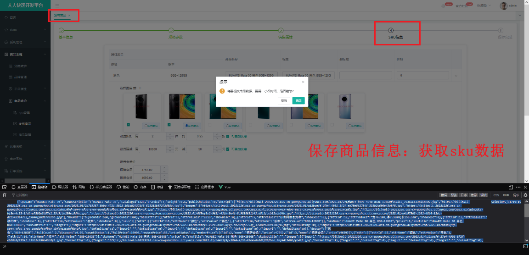
Task: Uncheck the first black phone image checkbox
Action: click(128, 125)
